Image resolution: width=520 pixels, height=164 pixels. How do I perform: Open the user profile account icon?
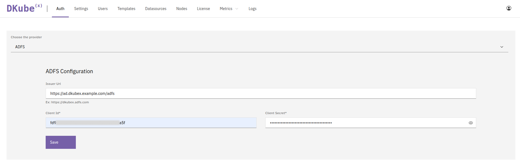click(x=509, y=8)
